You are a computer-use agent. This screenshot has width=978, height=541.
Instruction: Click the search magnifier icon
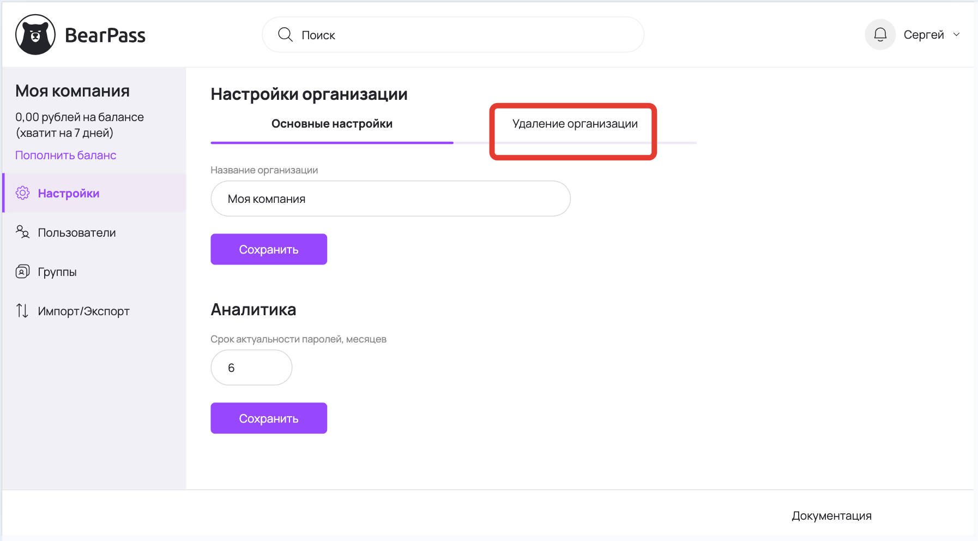pyautogui.click(x=285, y=35)
